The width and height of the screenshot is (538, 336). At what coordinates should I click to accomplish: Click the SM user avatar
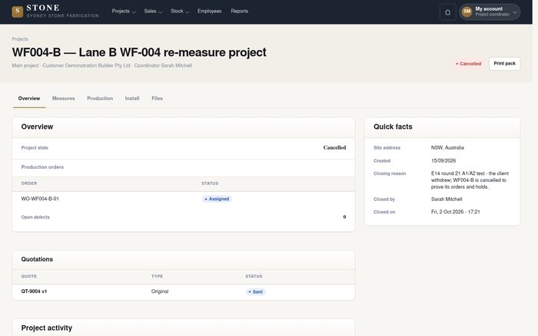[x=467, y=12]
